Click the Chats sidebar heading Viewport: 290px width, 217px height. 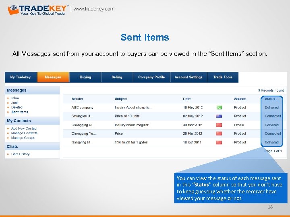click(12, 146)
